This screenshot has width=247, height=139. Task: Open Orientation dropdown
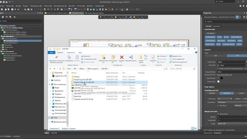click(x=232, y=102)
